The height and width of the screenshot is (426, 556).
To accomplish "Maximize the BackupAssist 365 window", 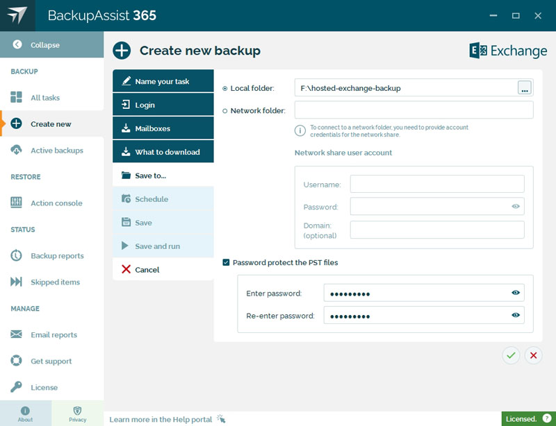I will (x=516, y=15).
